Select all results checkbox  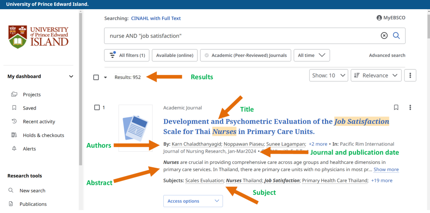pos(96,77)
